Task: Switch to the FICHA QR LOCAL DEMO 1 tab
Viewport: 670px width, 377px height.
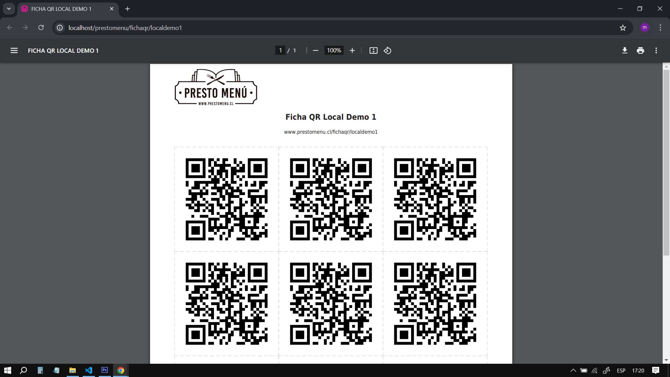Action: tap(68, 9)
